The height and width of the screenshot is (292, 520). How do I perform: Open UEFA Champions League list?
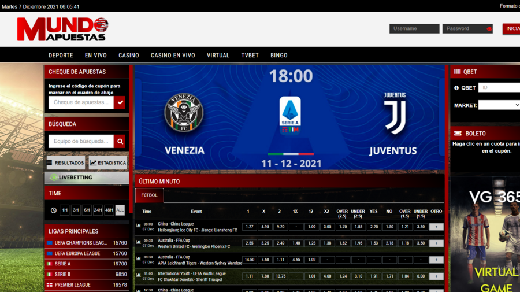click(x=87, y=243)
